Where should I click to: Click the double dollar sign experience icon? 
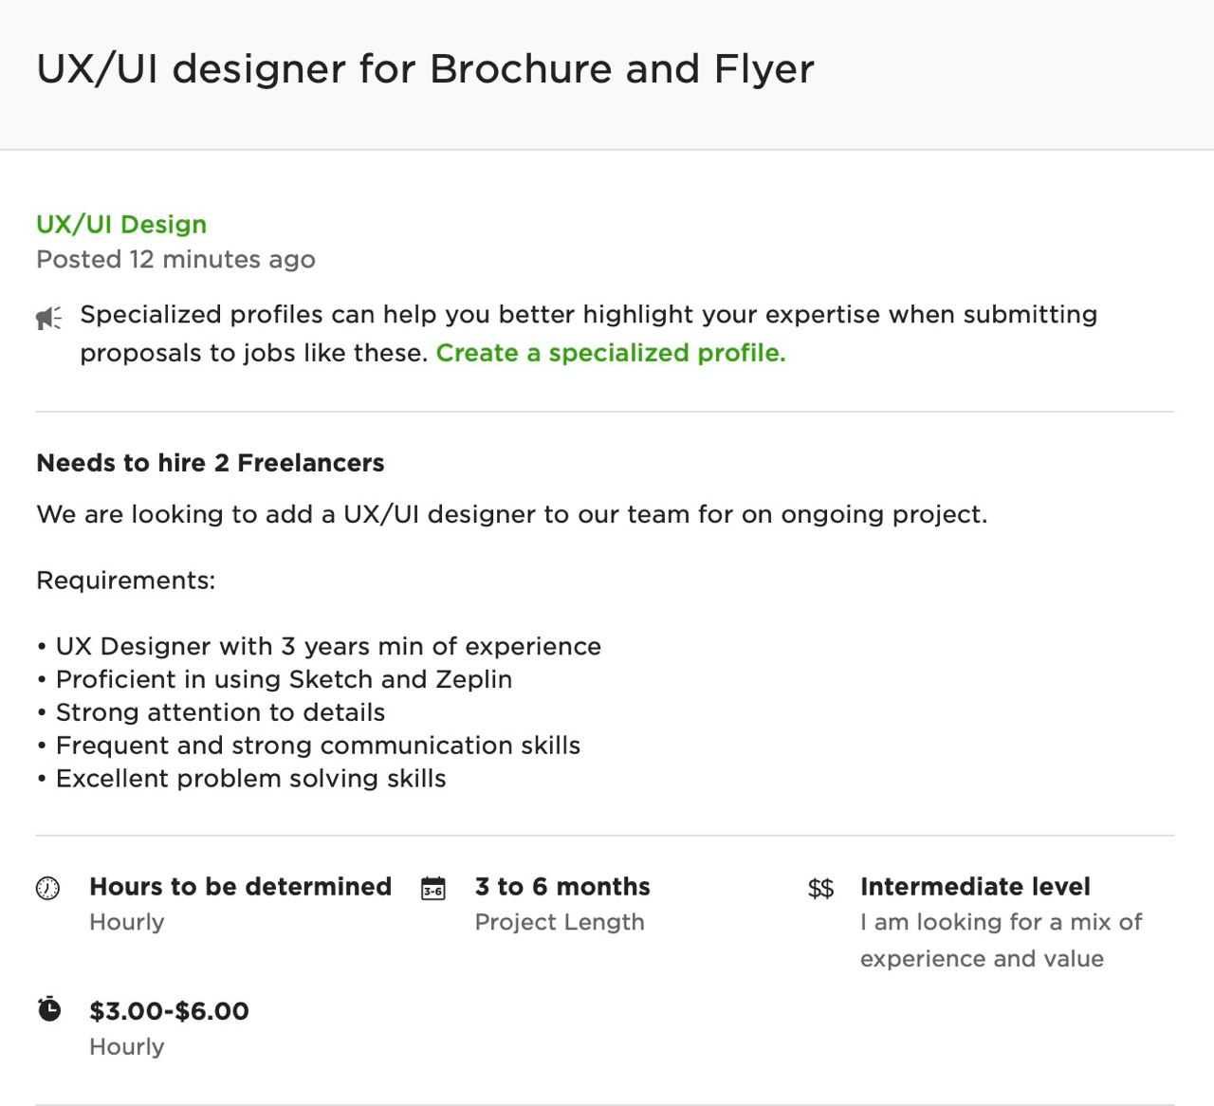point(821,888)
